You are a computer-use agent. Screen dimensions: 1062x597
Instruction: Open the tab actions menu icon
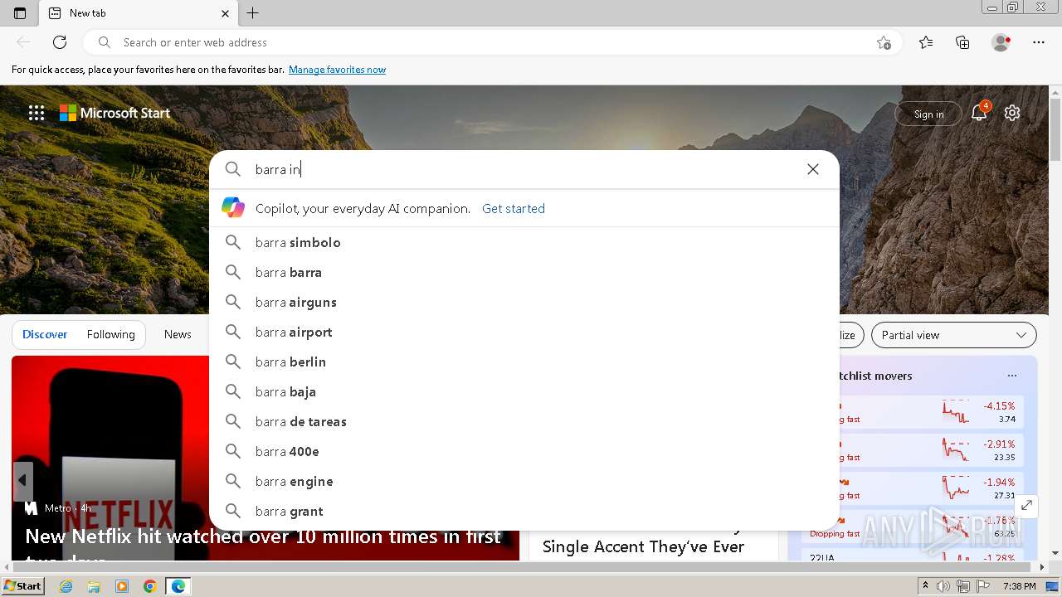[20, 13]
